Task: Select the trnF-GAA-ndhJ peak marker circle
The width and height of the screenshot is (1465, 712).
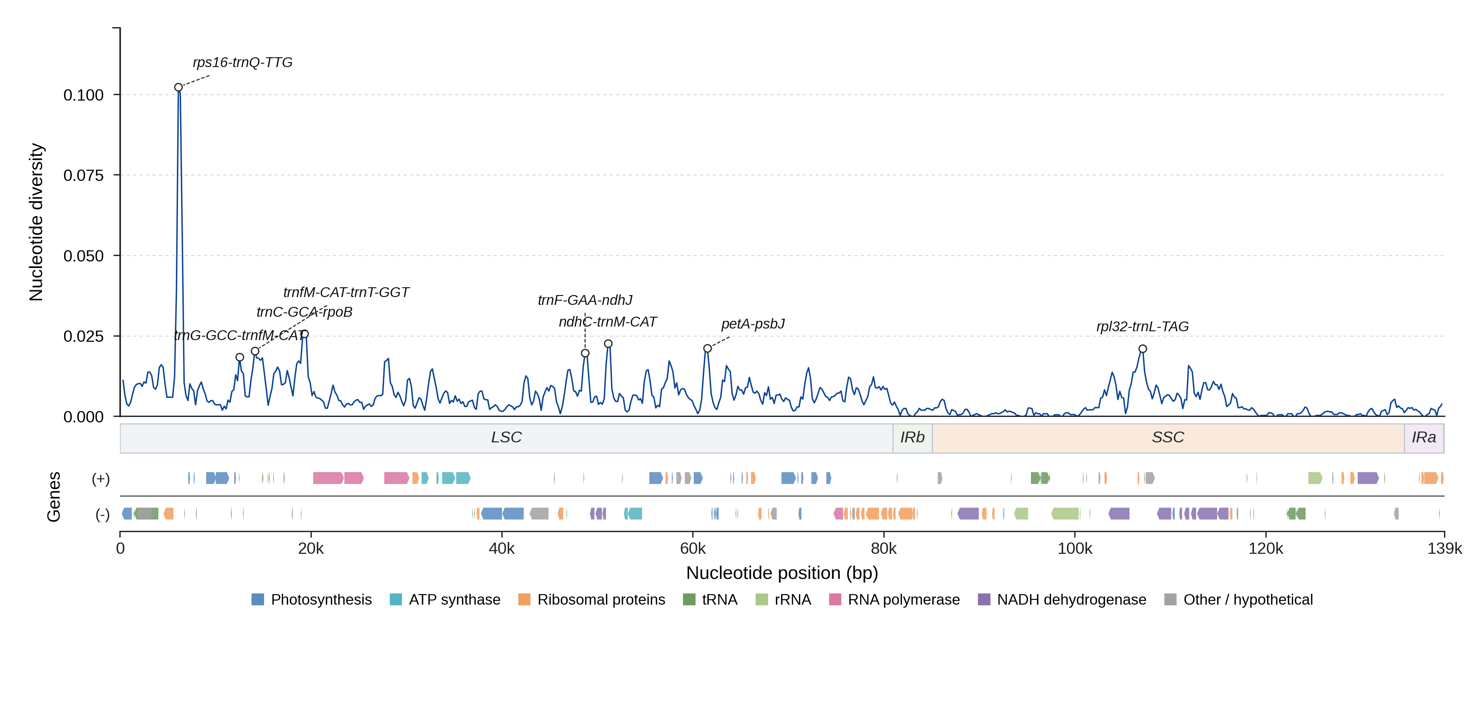Action: (x=585, y=353)
